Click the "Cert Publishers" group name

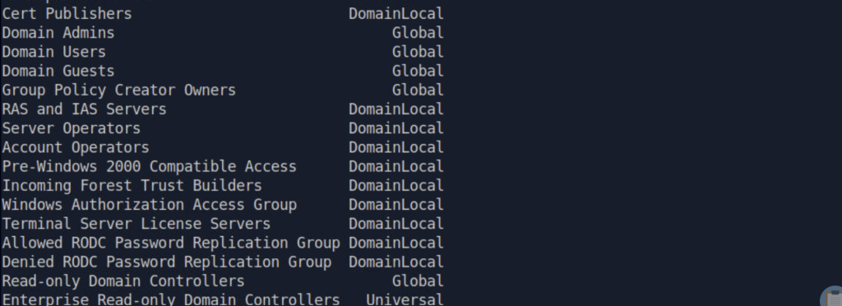pyautogui.click(x=67, y=13)
